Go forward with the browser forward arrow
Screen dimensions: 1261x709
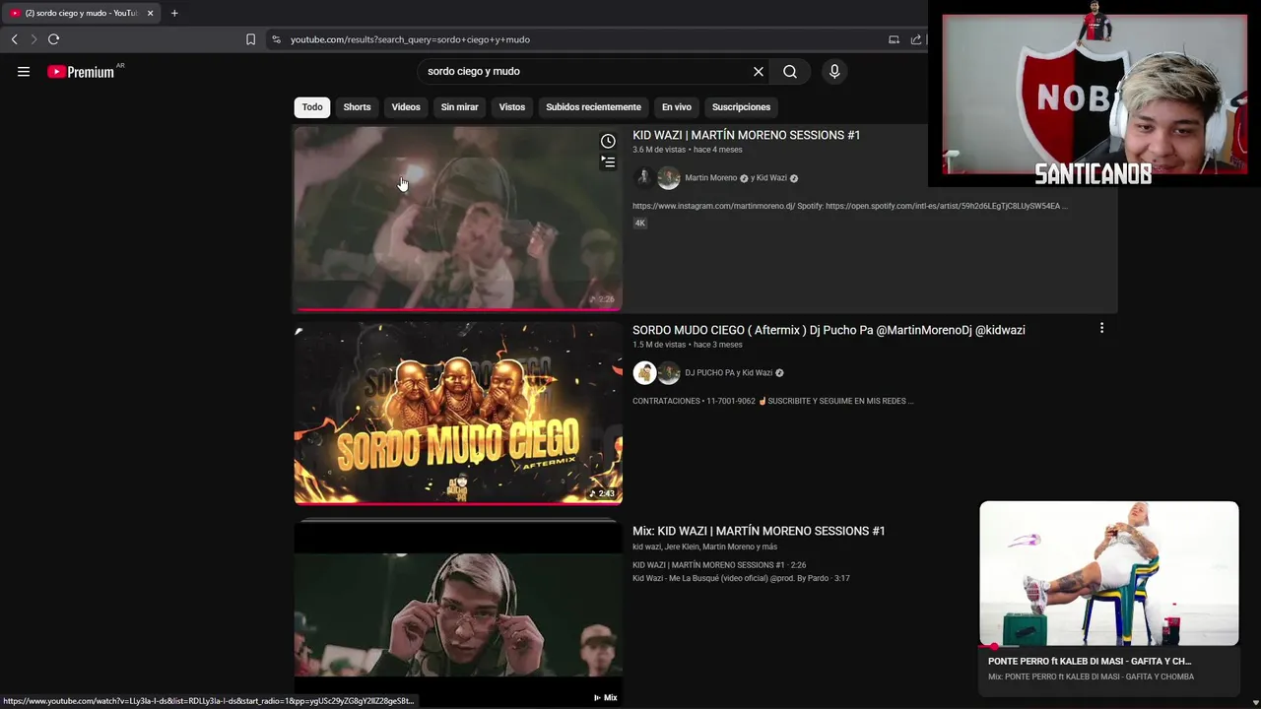click(x=33, y=39)
